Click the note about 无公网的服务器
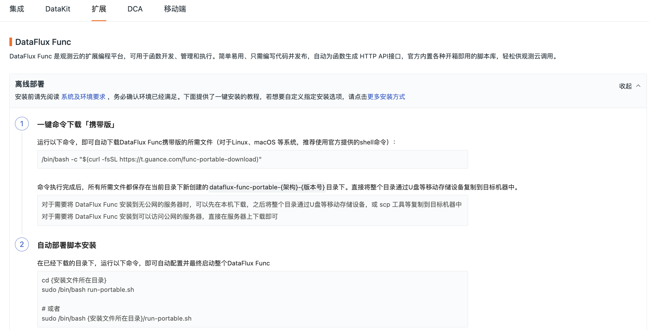Screen dimensions: 649x330 [x=252, y=205]
